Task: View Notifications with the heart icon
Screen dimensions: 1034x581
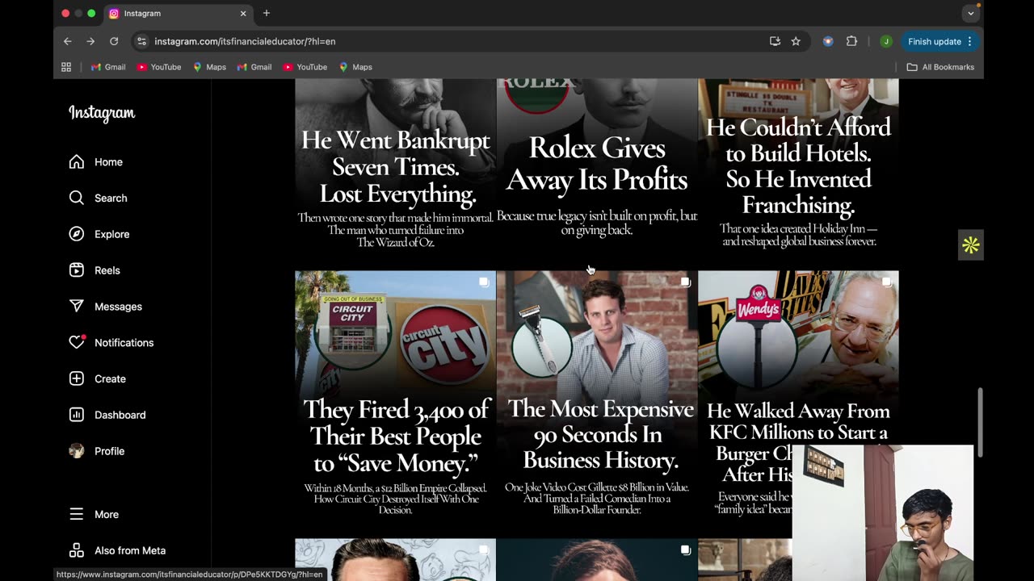Action: click(x=111, y=343)
